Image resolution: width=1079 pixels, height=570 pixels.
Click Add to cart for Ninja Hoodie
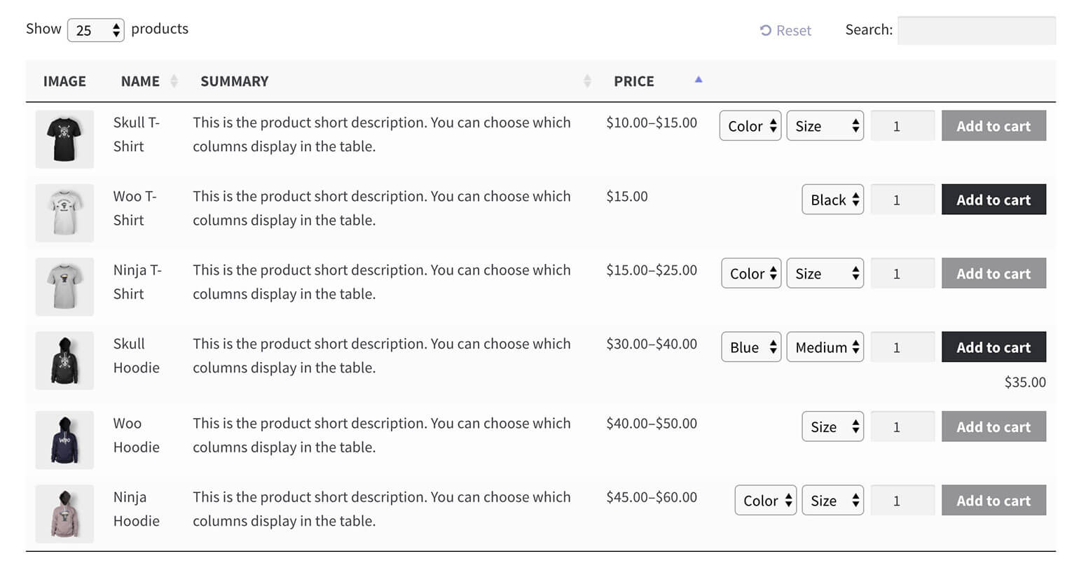click(993, 501)
